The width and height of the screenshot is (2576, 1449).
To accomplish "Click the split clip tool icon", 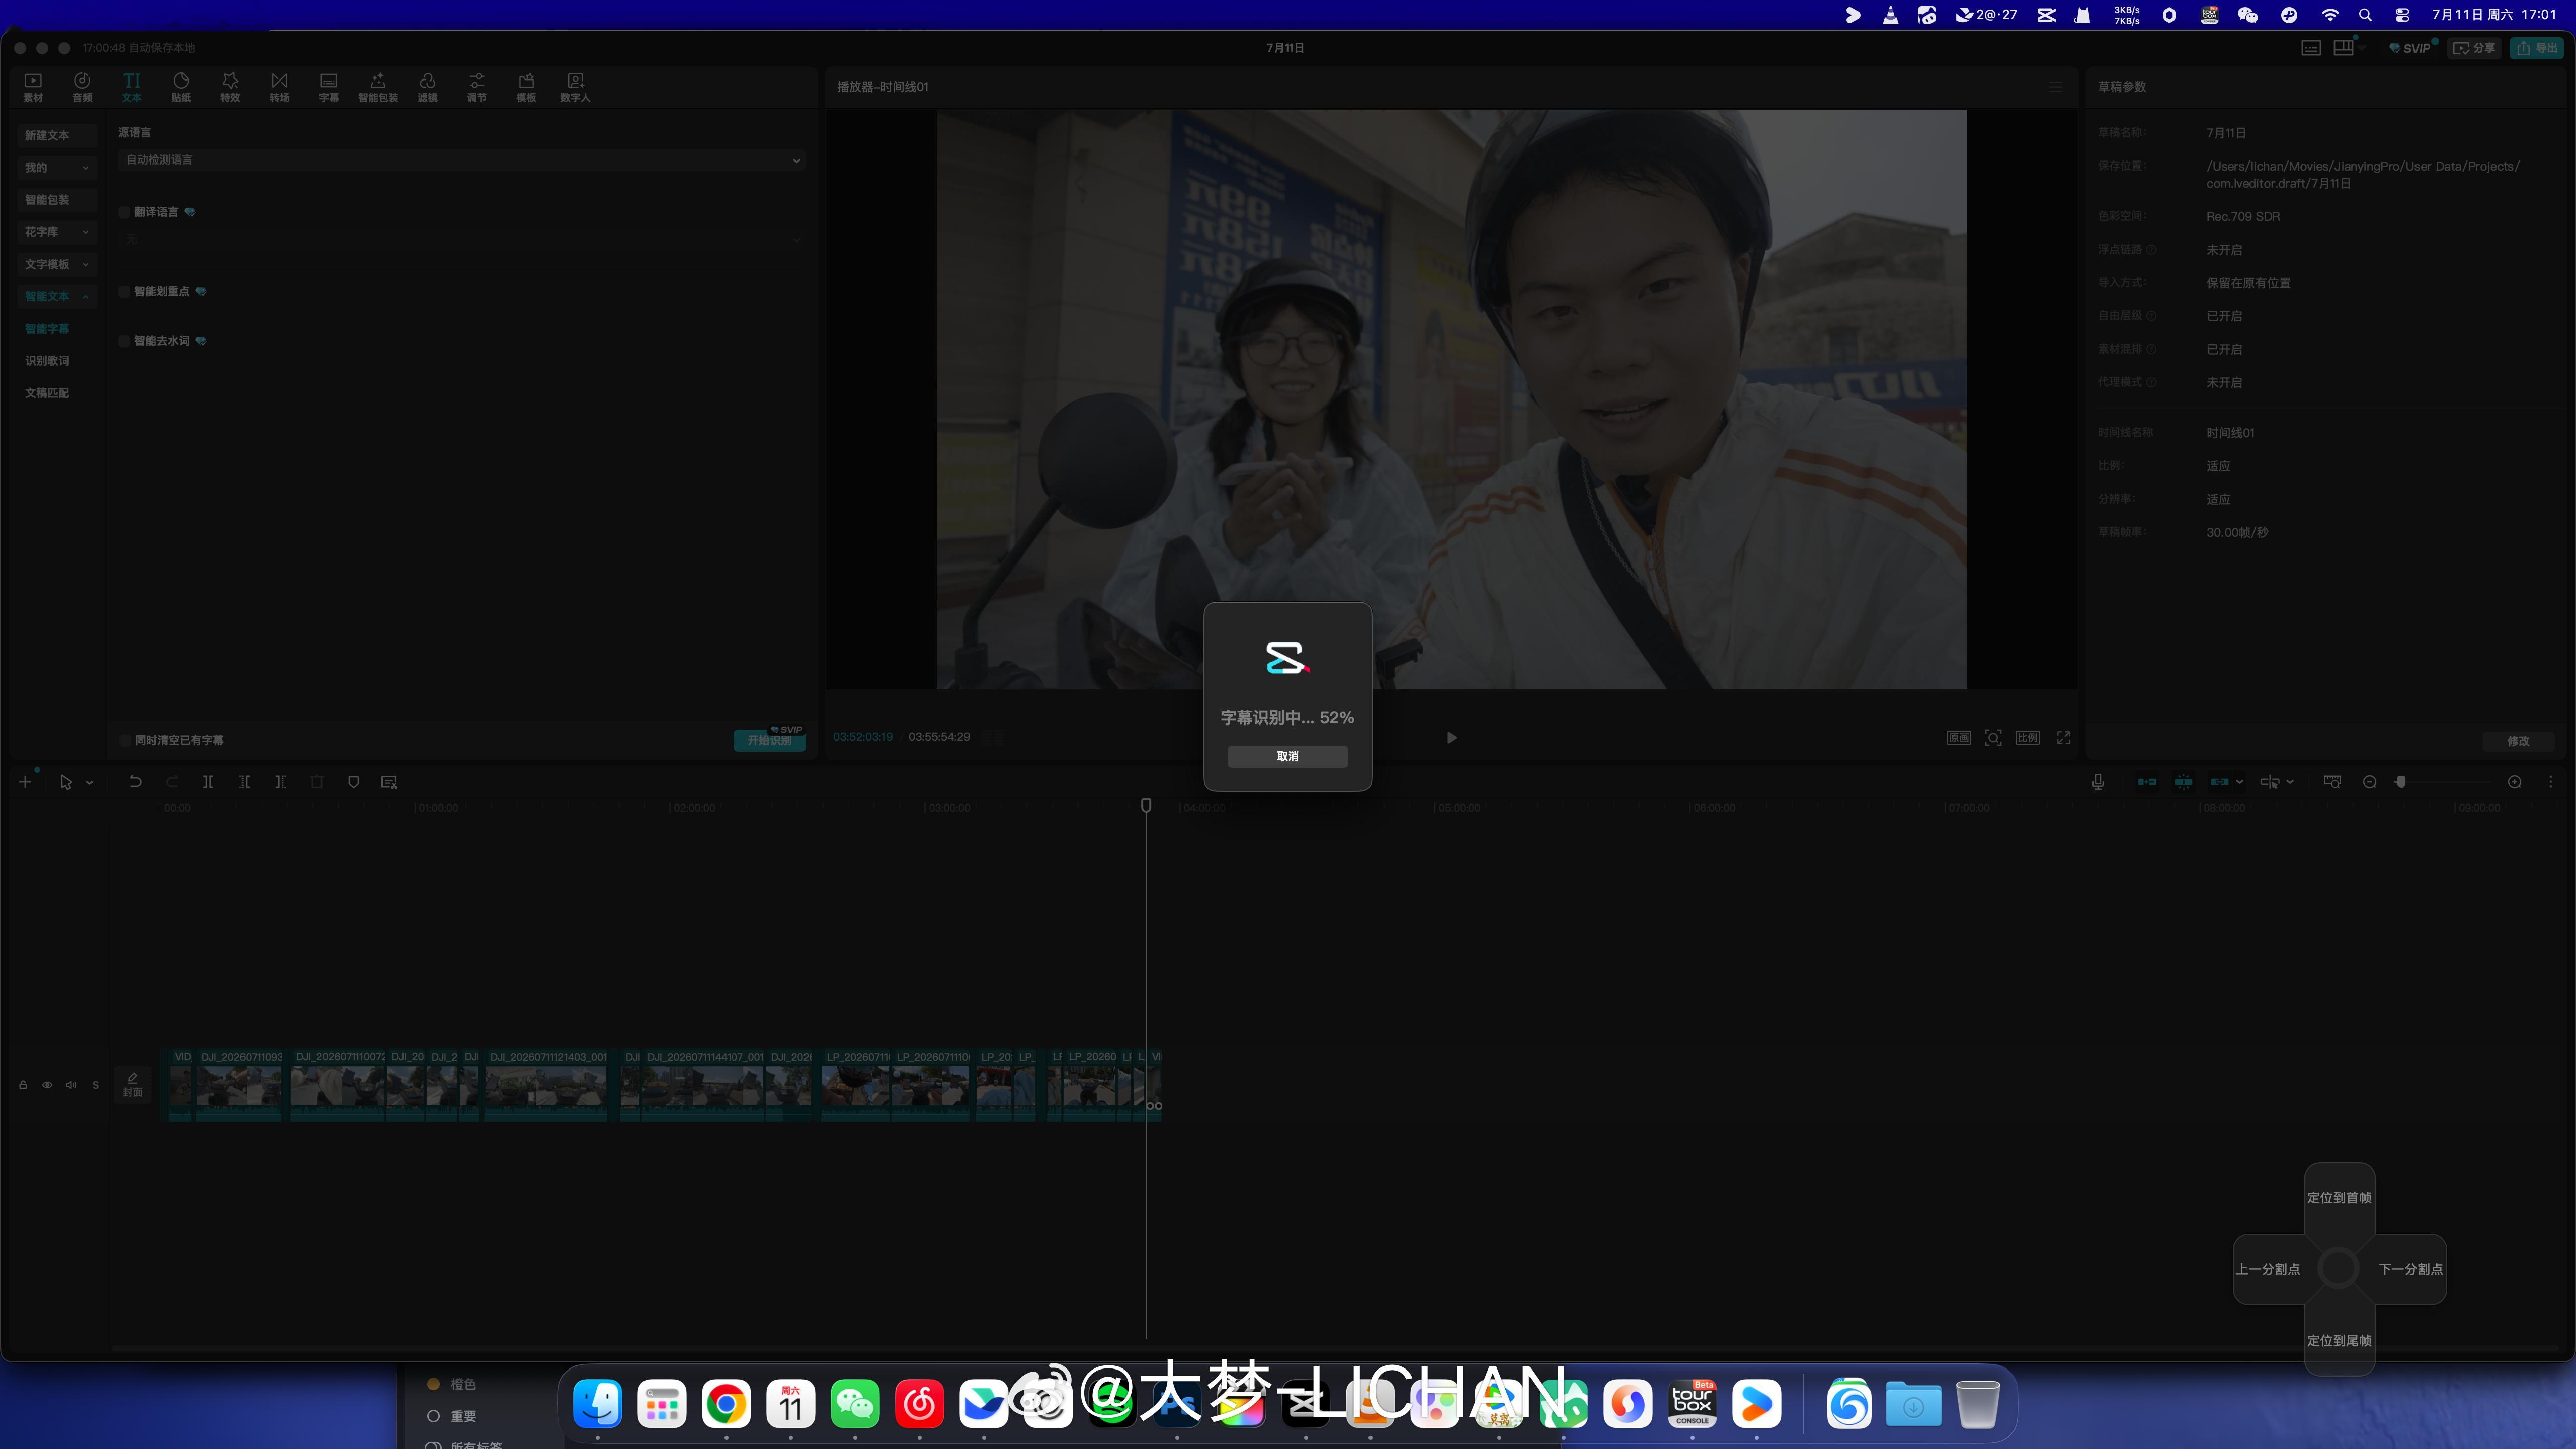I will click(208, 782).
